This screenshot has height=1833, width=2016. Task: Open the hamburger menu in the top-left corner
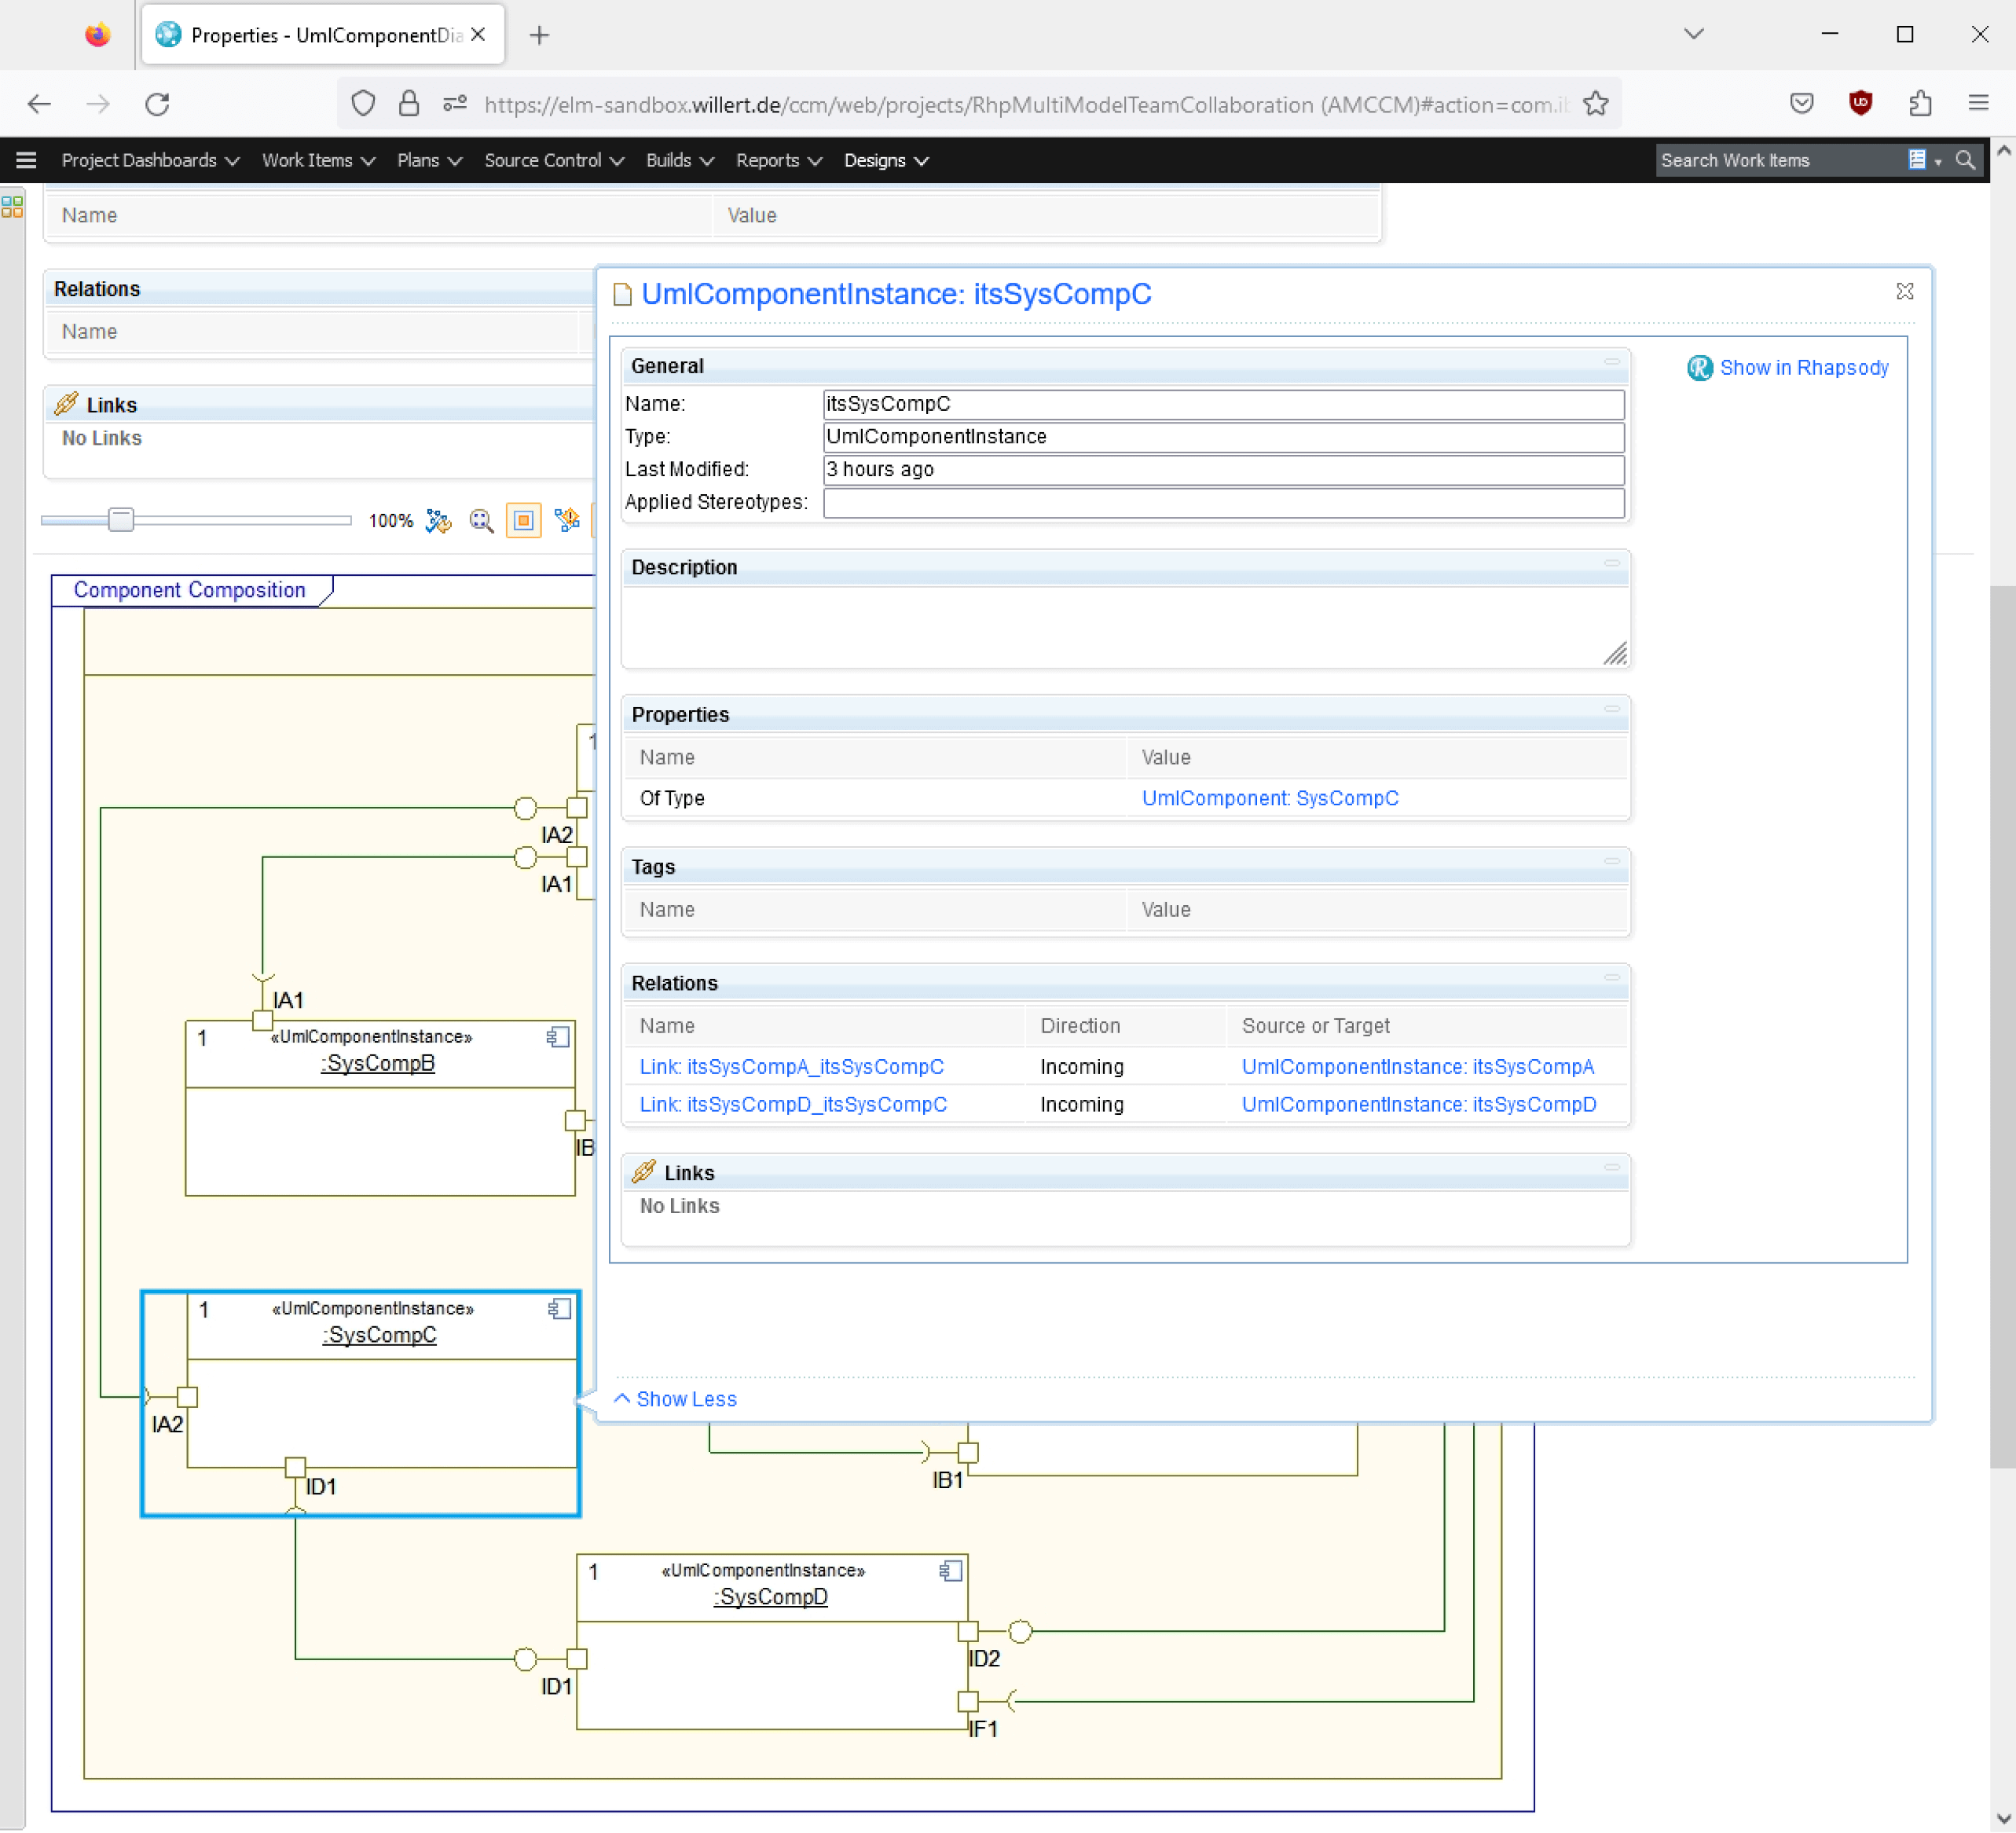(x=26, y=160)
